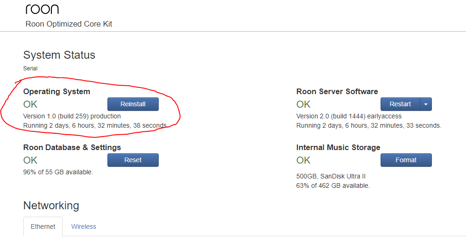466x240 pixels.
Task: Click the Networking section heading
Action: coord(51,206)
